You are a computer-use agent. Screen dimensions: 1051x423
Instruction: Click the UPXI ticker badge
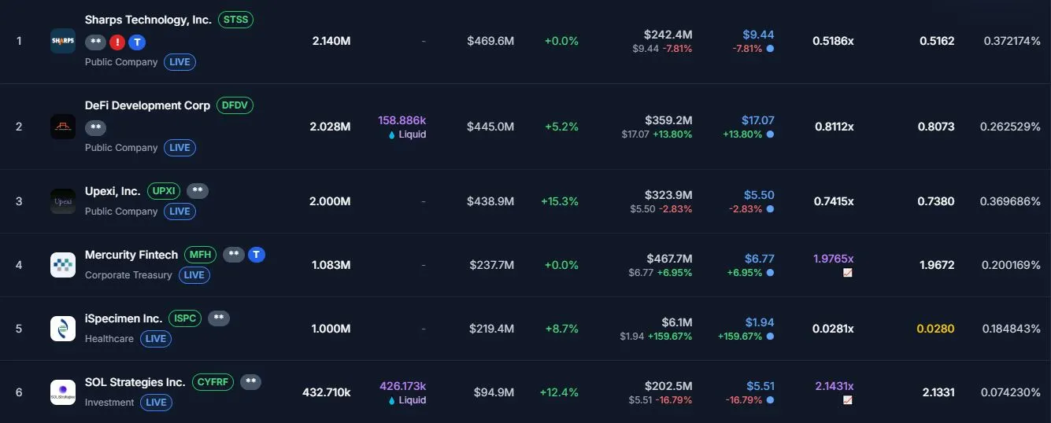tap(164, 191)
